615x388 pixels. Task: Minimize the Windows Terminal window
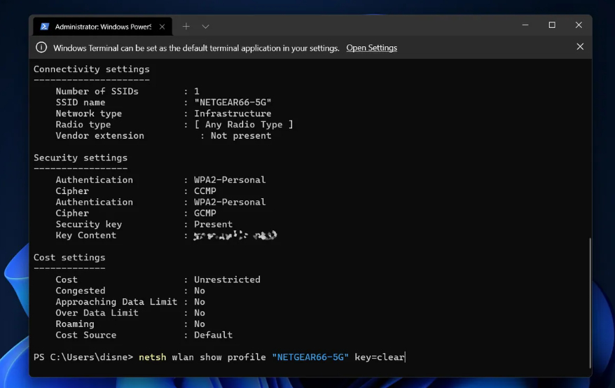click(525, 25)
